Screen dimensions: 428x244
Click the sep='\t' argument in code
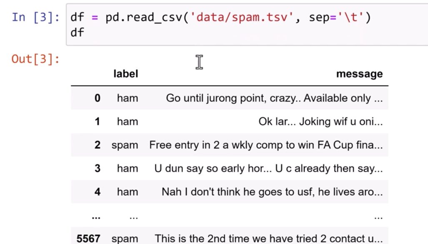339,18
